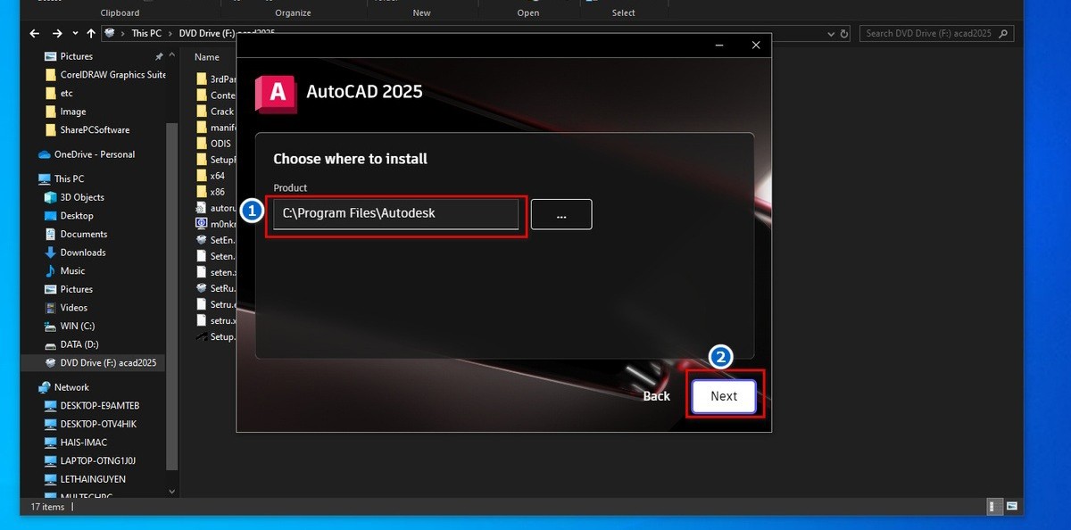This screenshot has width=1071, height=530.
Task: Click the OneDrive cloud icon
Action: tap(45, 154)
